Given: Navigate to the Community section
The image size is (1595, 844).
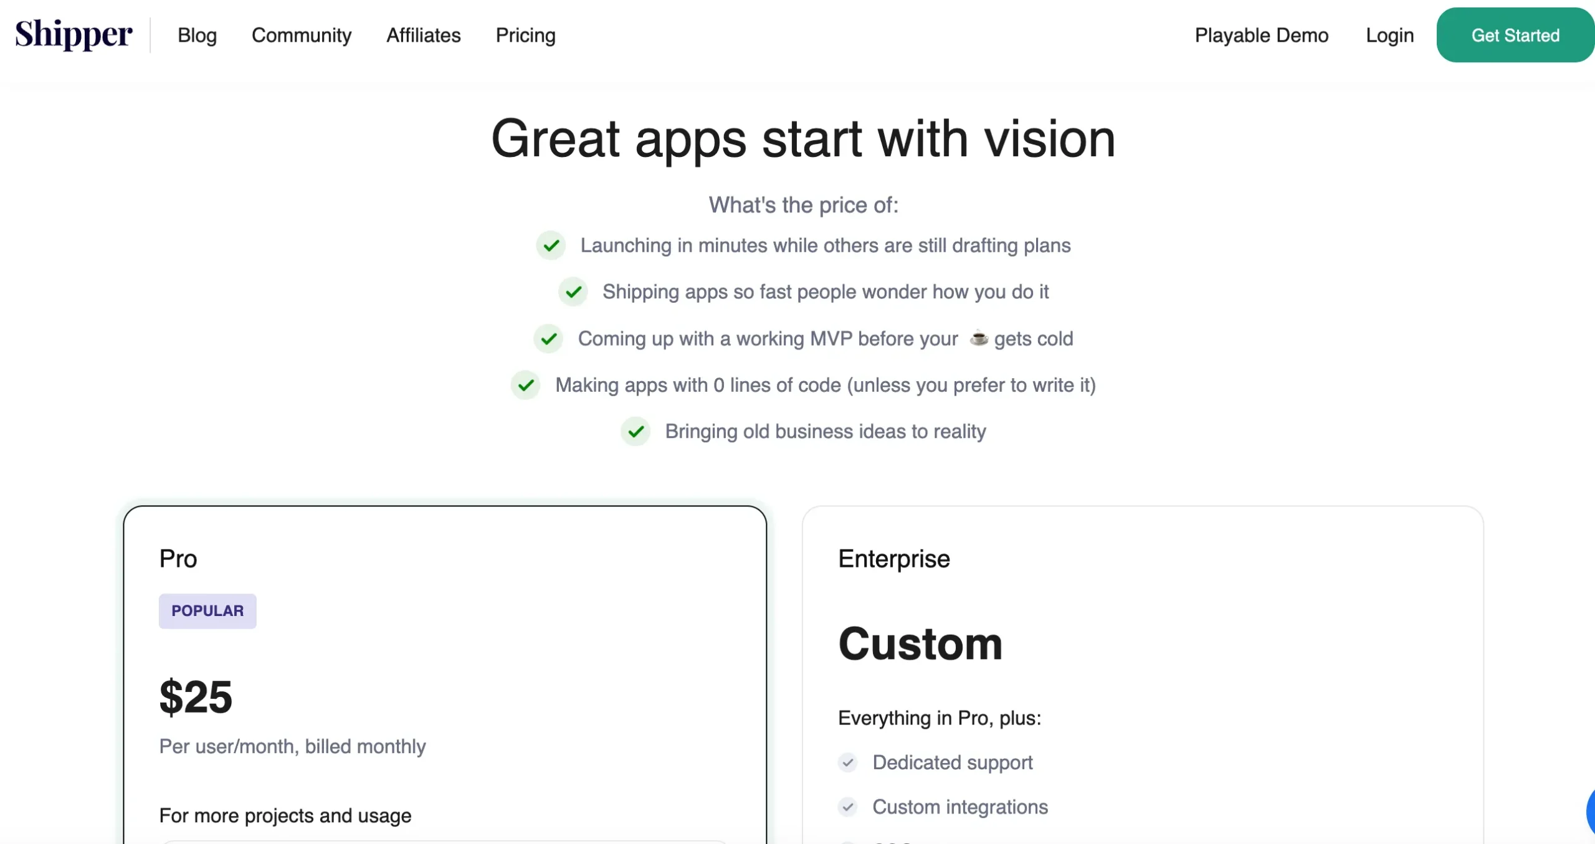Looking at the screenshot, I should click(x=302, y=36).
